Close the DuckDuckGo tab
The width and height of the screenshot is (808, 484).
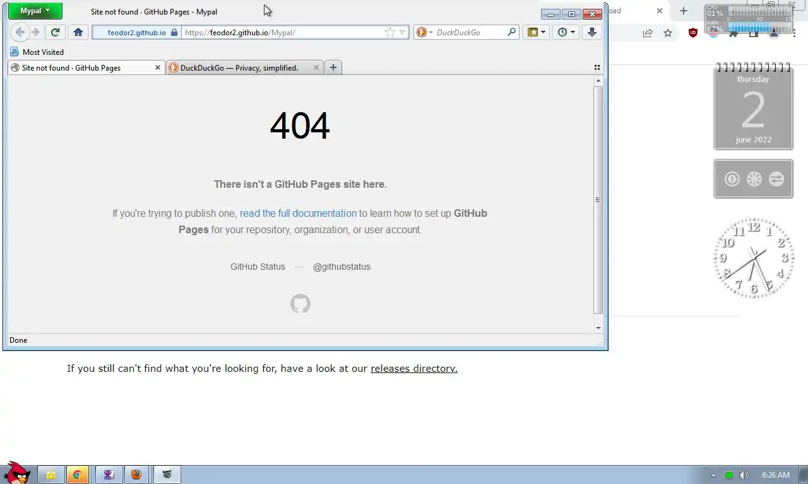coord(316,67)
